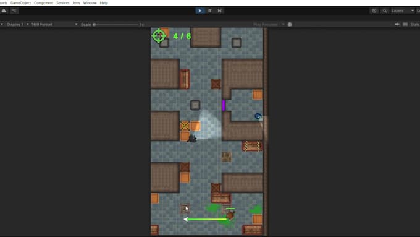Open the Window menu
The width and height of the screenshot is (420, 237).
point(90,3)
